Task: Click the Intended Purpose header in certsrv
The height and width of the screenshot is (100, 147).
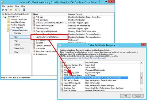Action: coord(84,14)
